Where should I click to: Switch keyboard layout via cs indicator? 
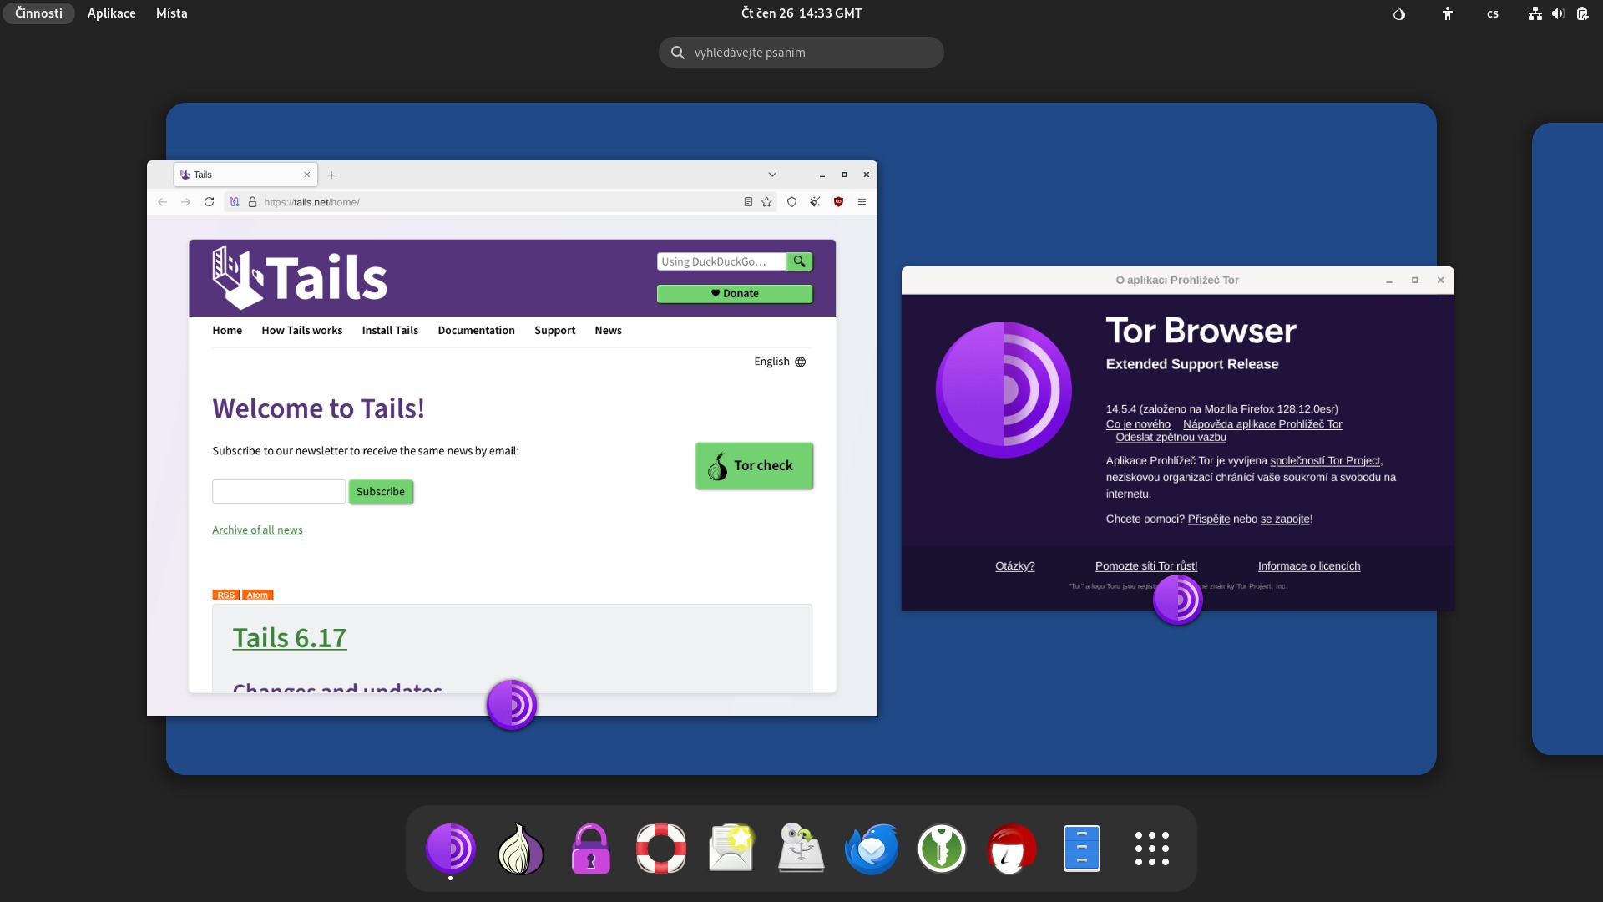click(x=1493, y=13)
